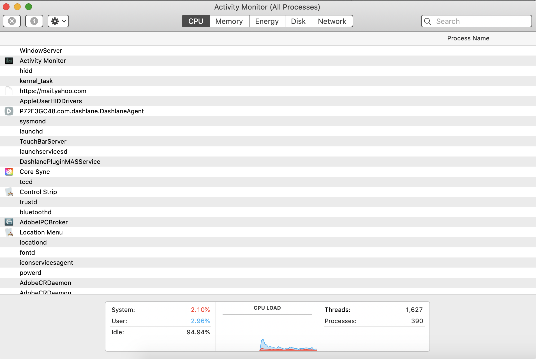The image size is (536, 359).
Task: Select the fontd process row
Action: pos(268,252)
